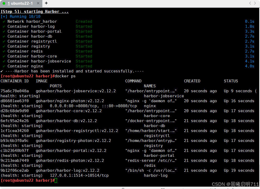Select the "1.8s" timing value
The height and width of the screenshot is (189, 260).
(x=250, y=26)
